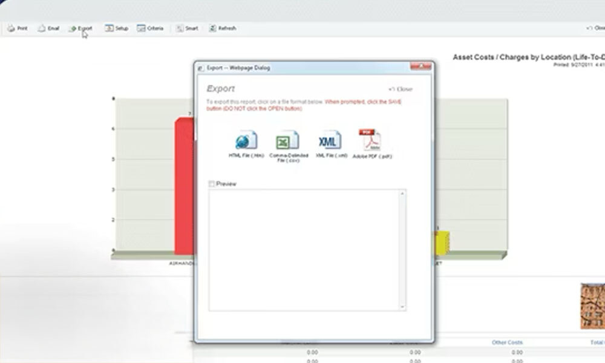Image resolution: width=605 pixels, height=363 pixels.
Task: Click the preview area vertical scrollbar
Action: pos(402,249)
